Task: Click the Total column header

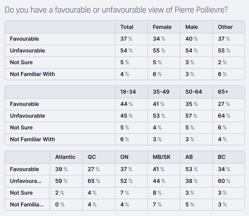Action: coord(127,27)
